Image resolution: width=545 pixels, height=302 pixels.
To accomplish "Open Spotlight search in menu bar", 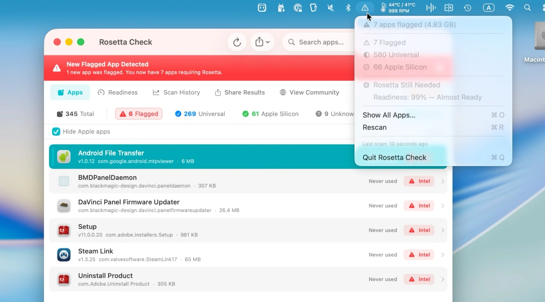I will [x=528, y=8].
